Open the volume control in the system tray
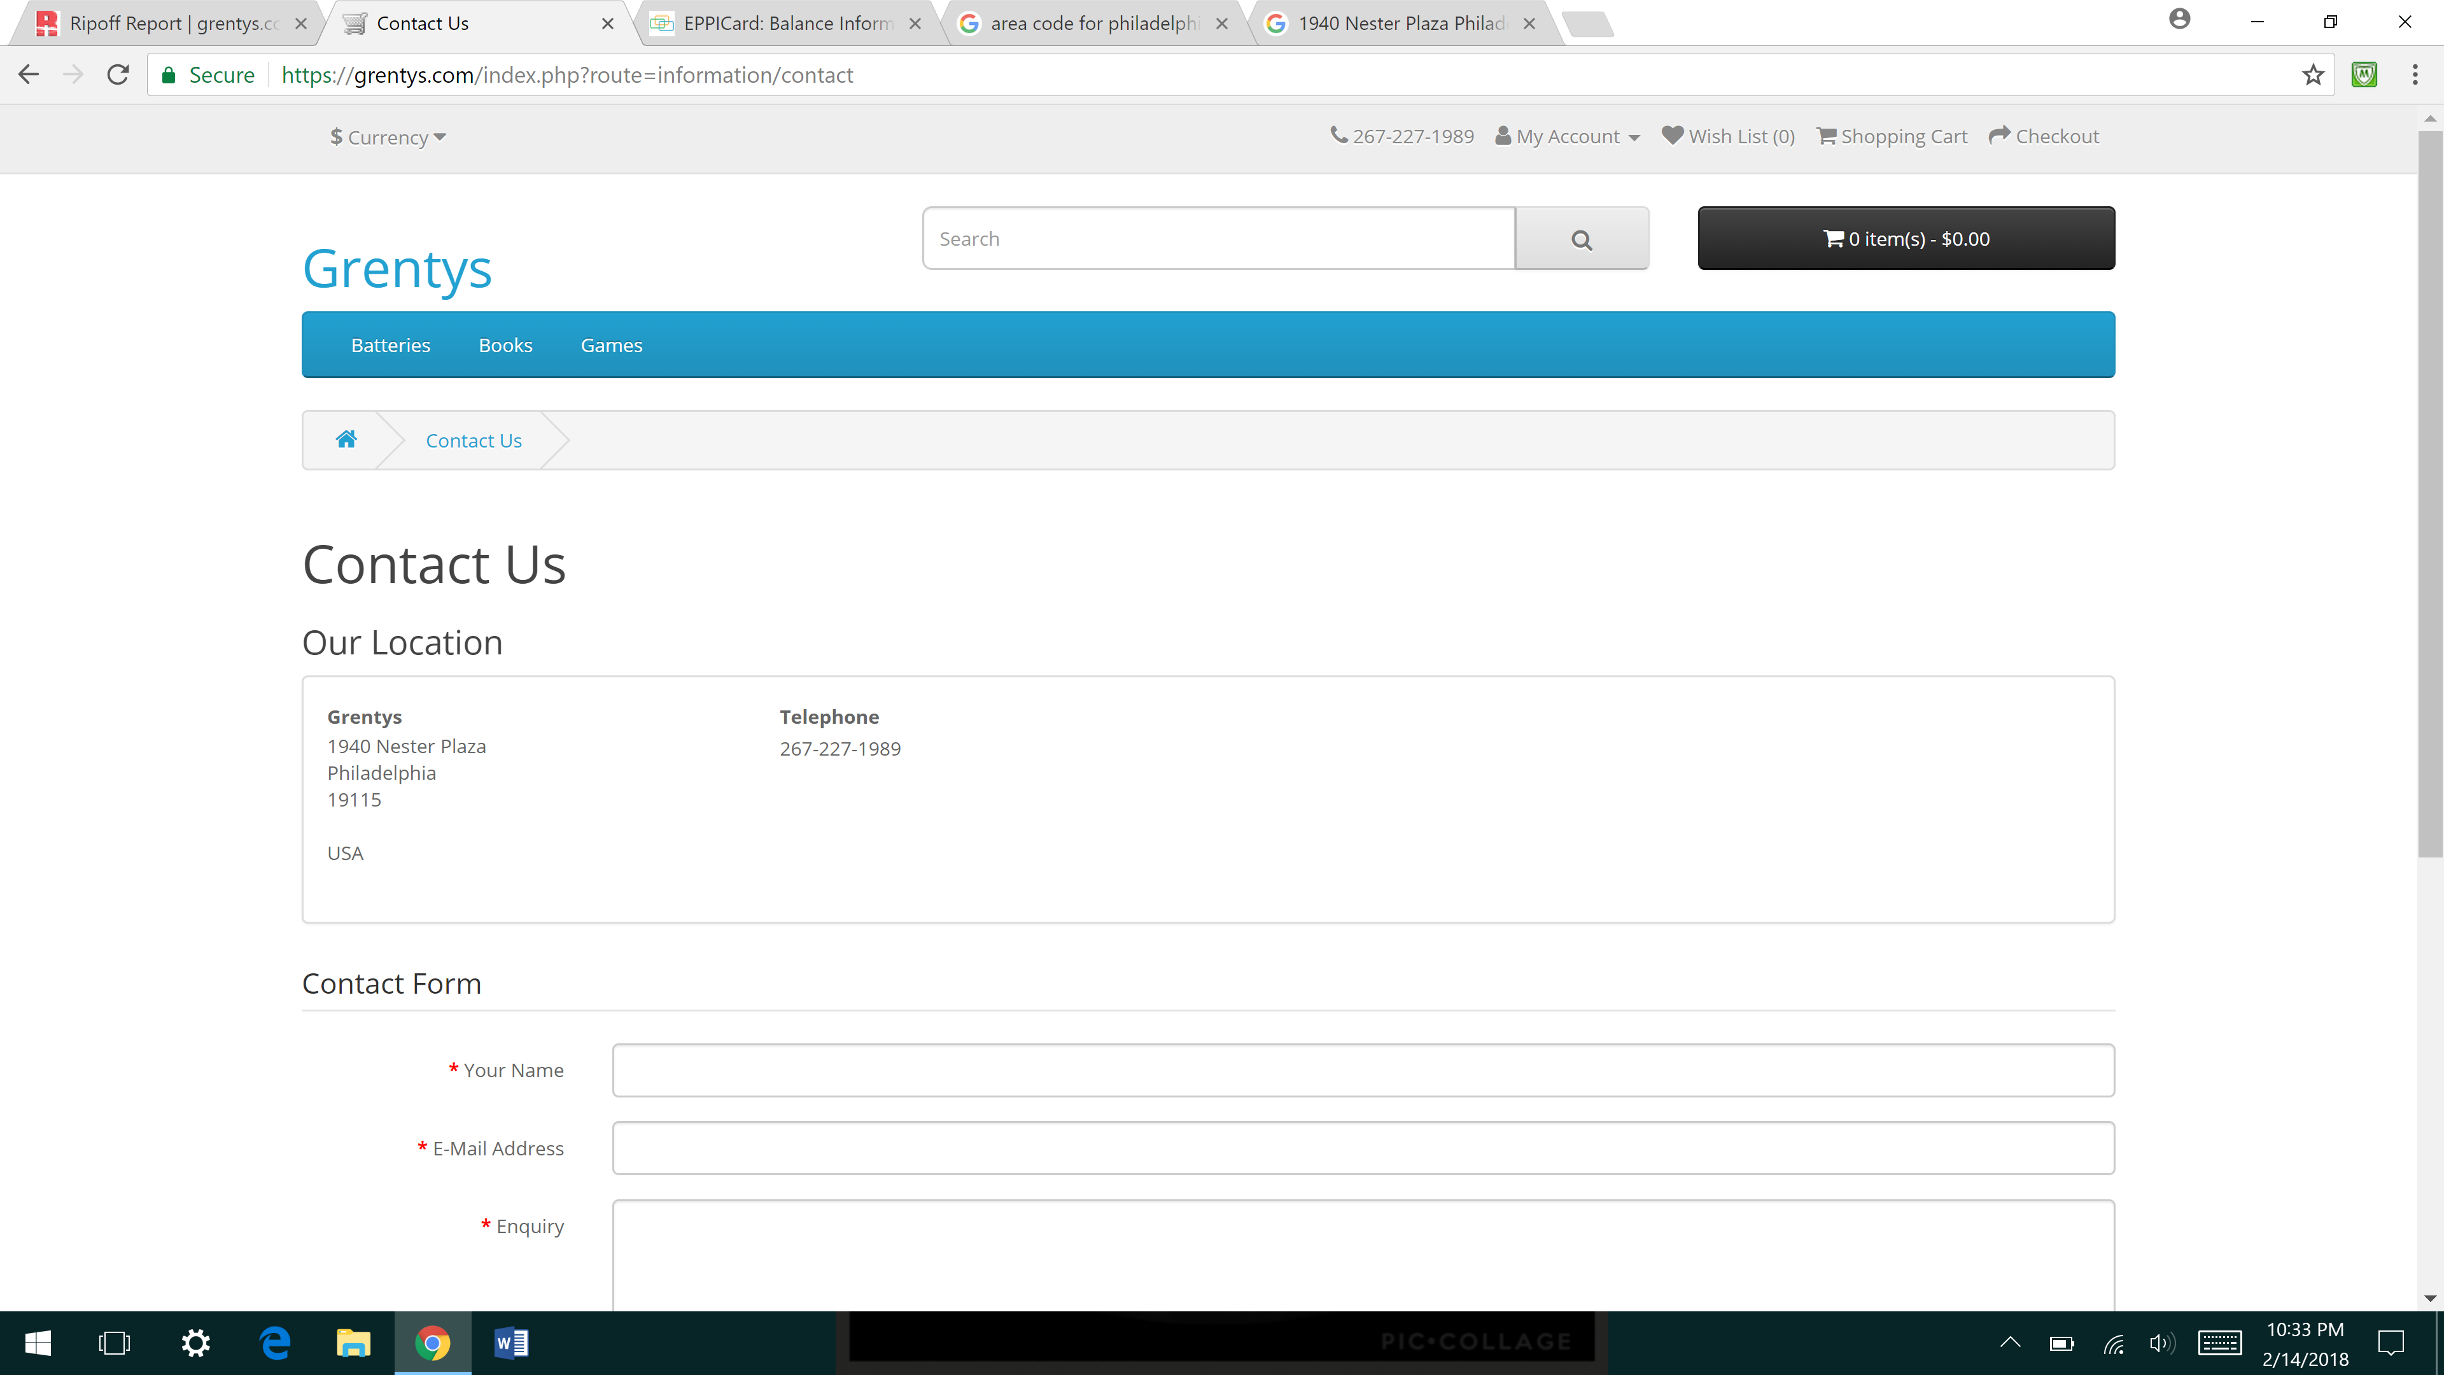This screenshot has width=2444, height=1375. click(x=2162, y=1343)
